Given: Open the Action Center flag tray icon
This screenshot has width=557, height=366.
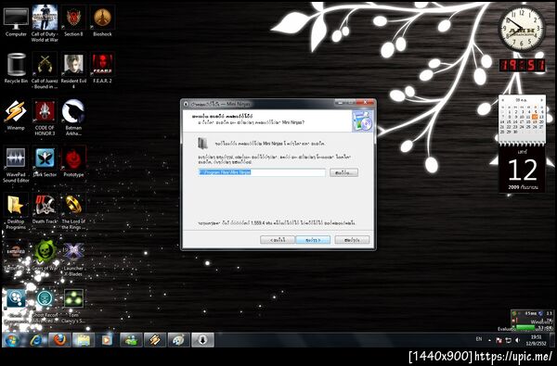Looking at the screenshot, I should point(499,340).
